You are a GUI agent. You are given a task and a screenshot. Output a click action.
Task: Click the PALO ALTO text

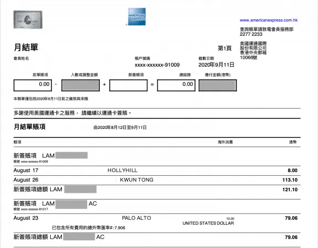click(x=136, y=218)
